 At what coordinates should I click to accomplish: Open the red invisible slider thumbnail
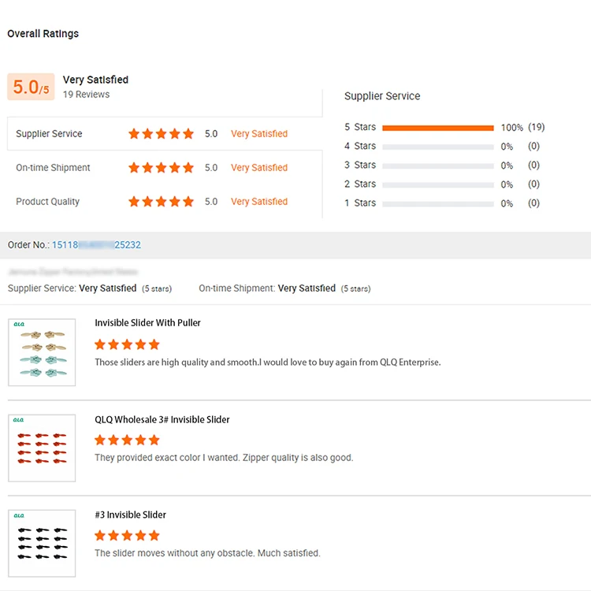coord(42,448)
